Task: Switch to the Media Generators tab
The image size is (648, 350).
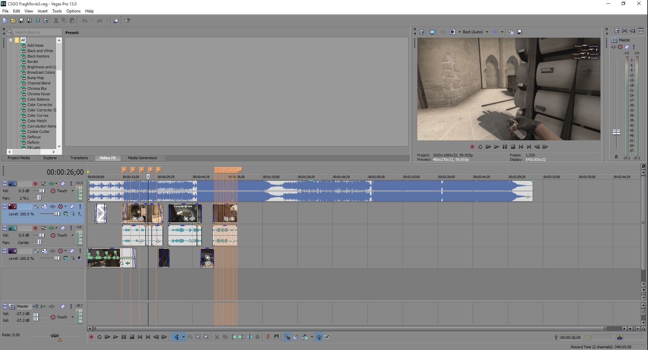Action: (x=143, y=158)
